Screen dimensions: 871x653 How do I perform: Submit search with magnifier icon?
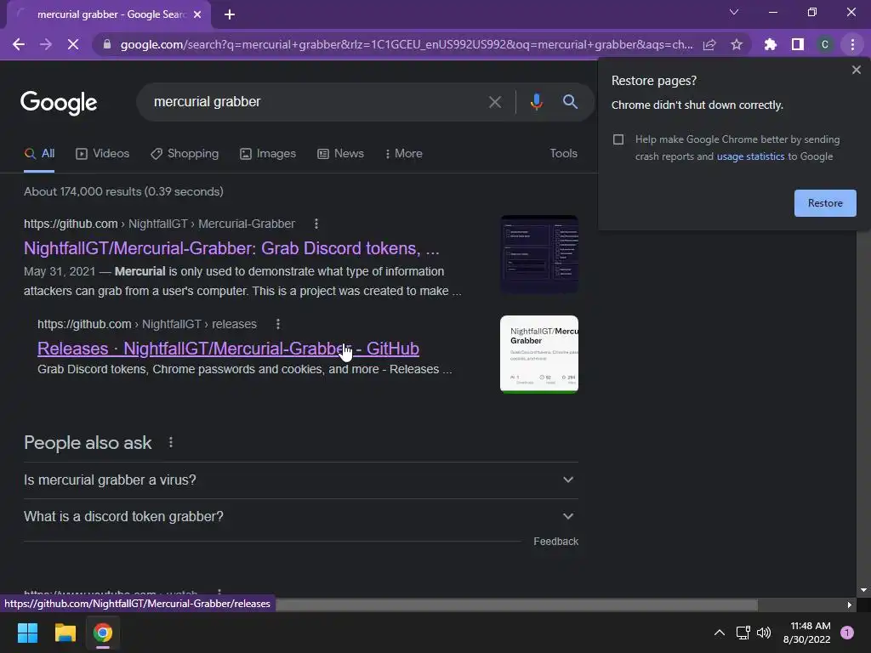570,102
